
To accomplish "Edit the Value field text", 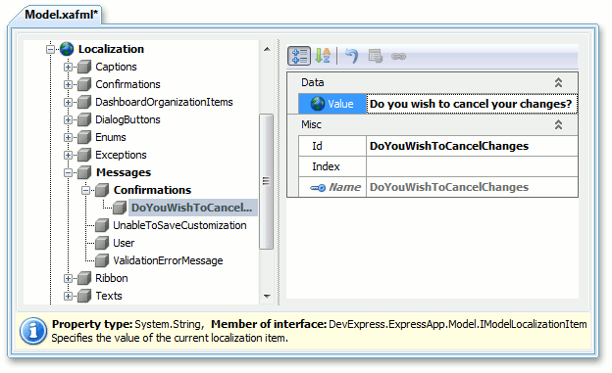I will [x=472, y=104].
